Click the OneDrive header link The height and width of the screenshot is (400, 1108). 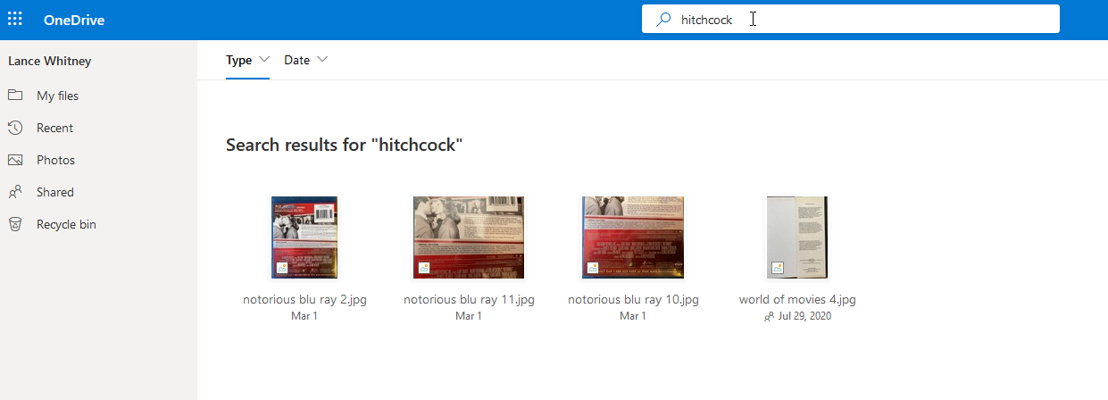74,20
